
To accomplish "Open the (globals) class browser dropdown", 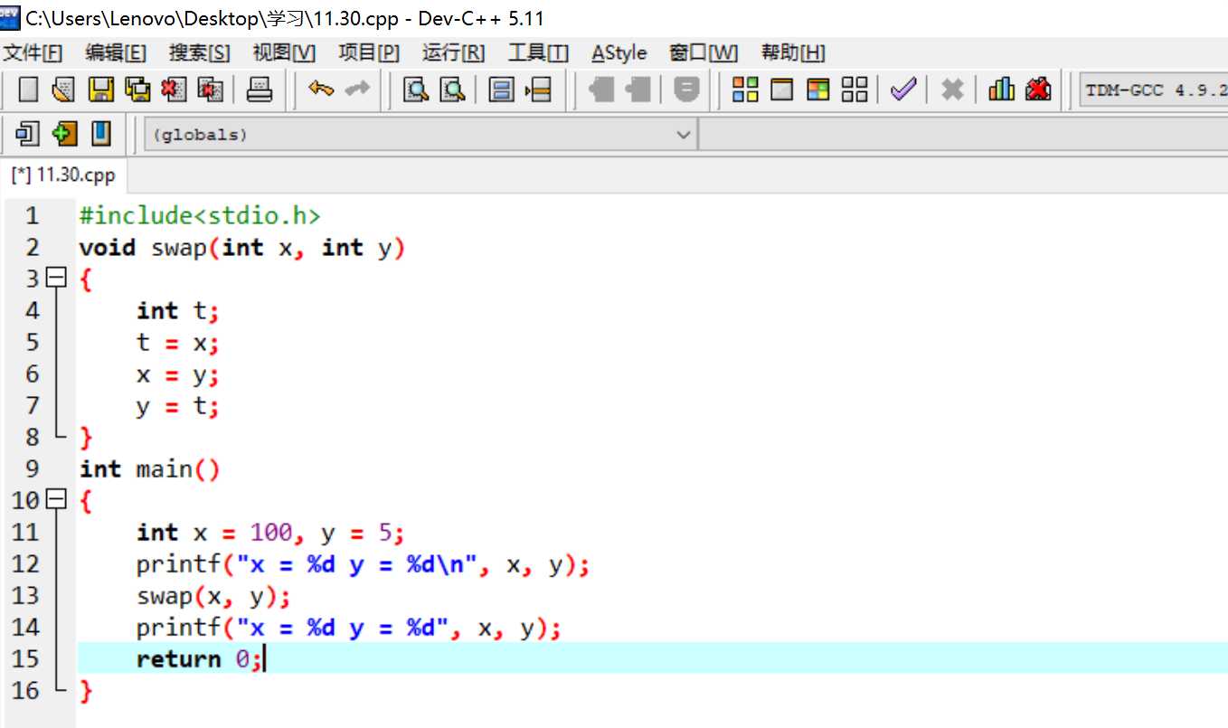I will tap(421, 135).
